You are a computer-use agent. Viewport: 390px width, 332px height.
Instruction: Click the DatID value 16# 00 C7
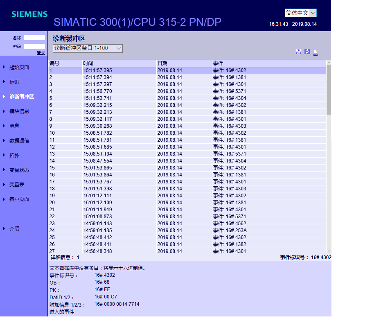pos(106,297)
